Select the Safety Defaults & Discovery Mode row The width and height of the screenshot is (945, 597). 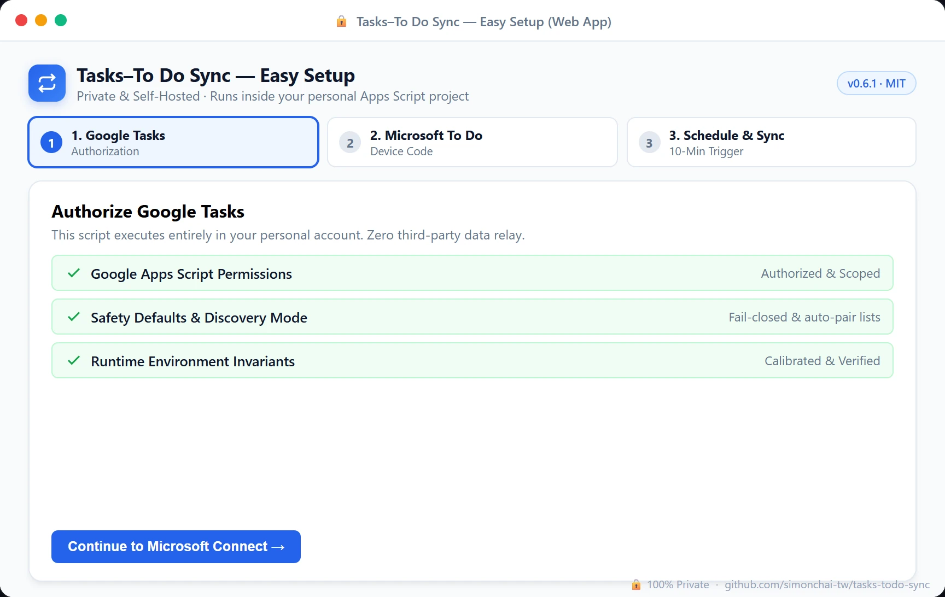click(x=472, y=317)
